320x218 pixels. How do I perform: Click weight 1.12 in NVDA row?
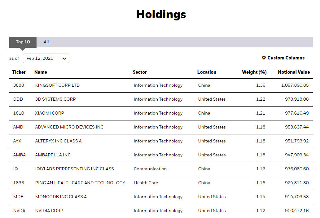point(261,211)
